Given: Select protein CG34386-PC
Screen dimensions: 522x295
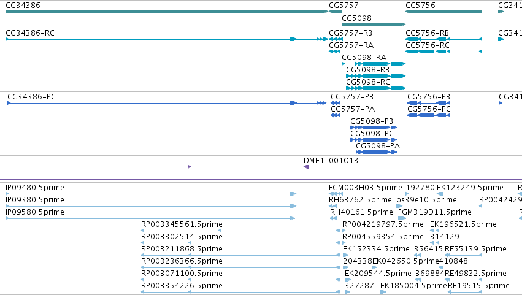Looking at the screenshot, I should tap(32, 97).
